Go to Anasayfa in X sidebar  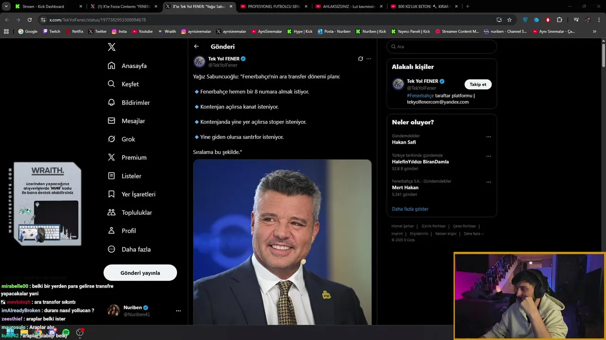click(x=127, y=66)
